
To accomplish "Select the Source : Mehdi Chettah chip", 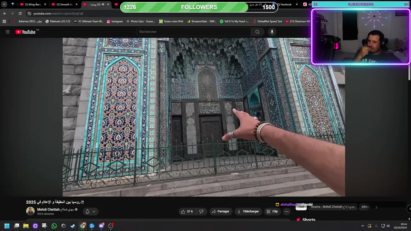I will tap(333, 207).
